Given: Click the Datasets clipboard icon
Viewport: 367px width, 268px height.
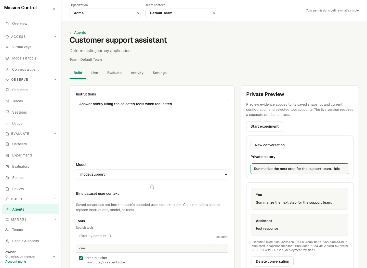Looking at the screenshot, I should [x=7, y=144].
